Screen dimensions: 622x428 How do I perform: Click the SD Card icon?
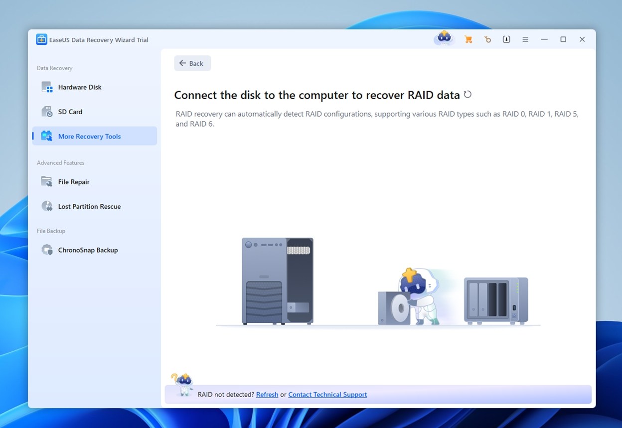(47, 112)
